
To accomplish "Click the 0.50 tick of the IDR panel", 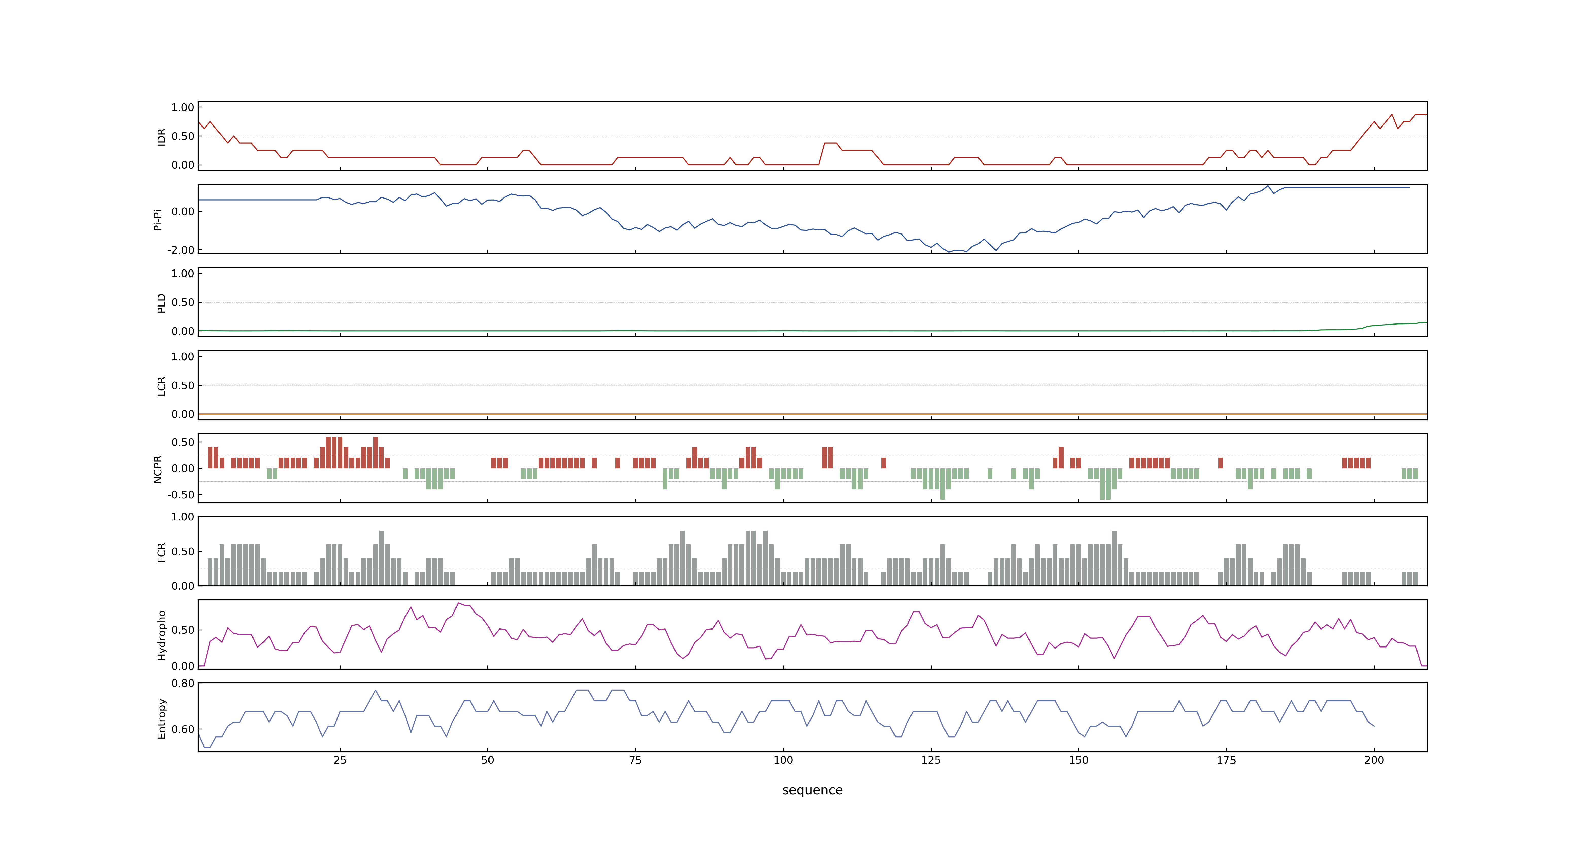I will (183, 137).
